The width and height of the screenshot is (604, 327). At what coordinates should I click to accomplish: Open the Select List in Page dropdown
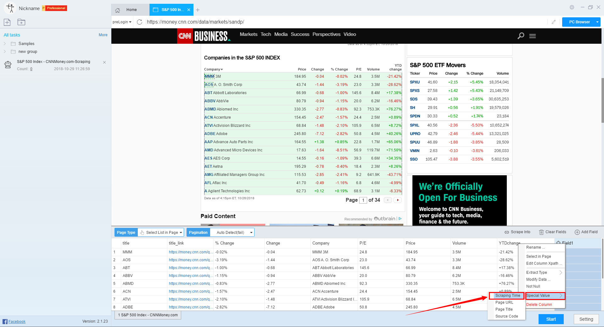pos(161,233)
